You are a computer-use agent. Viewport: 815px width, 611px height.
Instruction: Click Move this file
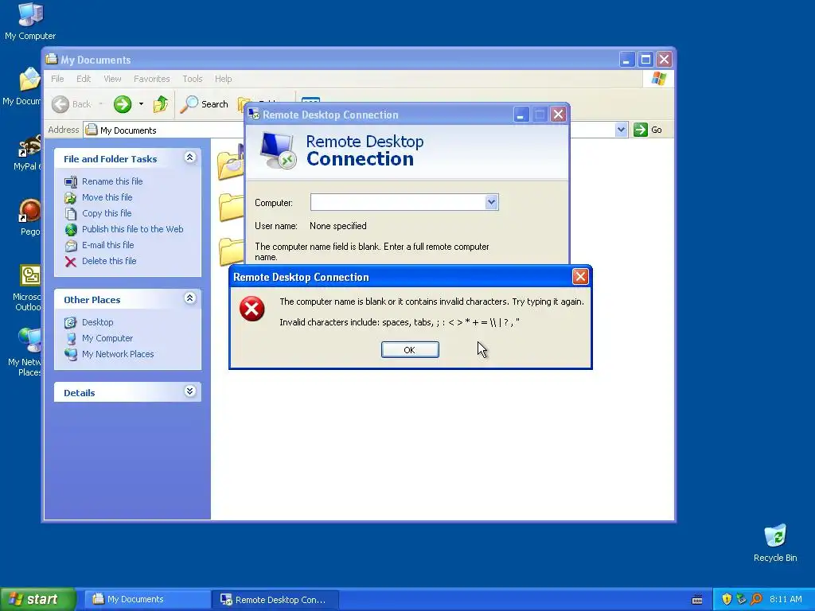(x=107, y=197)
